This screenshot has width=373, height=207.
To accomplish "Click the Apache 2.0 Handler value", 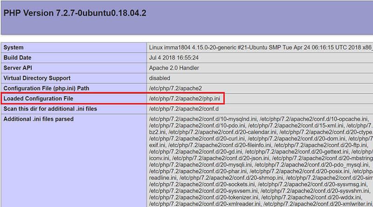I will (174, 68).
